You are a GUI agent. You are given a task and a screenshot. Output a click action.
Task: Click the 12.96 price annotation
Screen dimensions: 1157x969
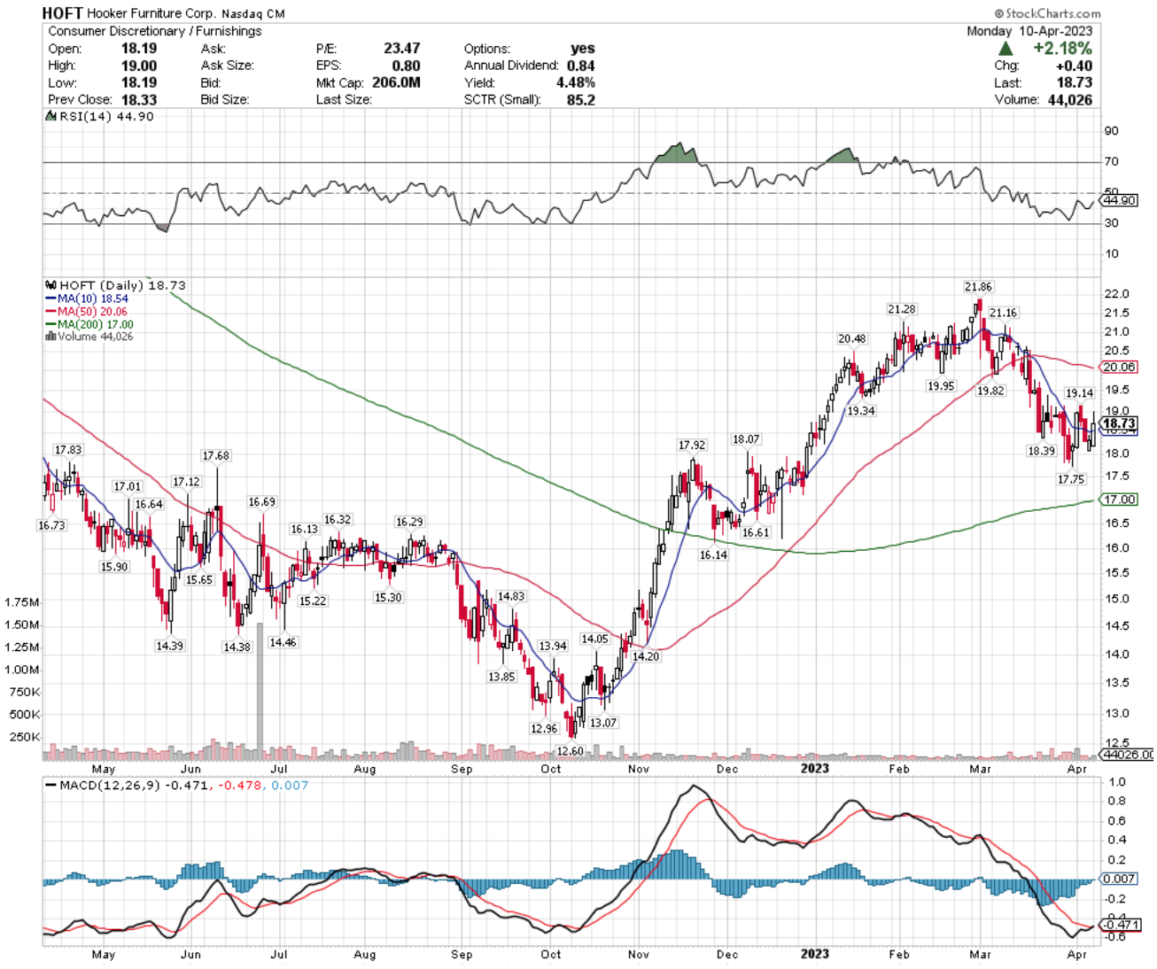pyautogui.click(x=544, y=729)
